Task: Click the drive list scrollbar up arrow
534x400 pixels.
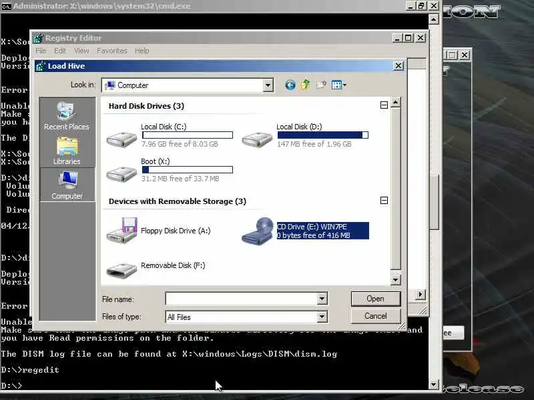Action: click(x=395, y=102)
